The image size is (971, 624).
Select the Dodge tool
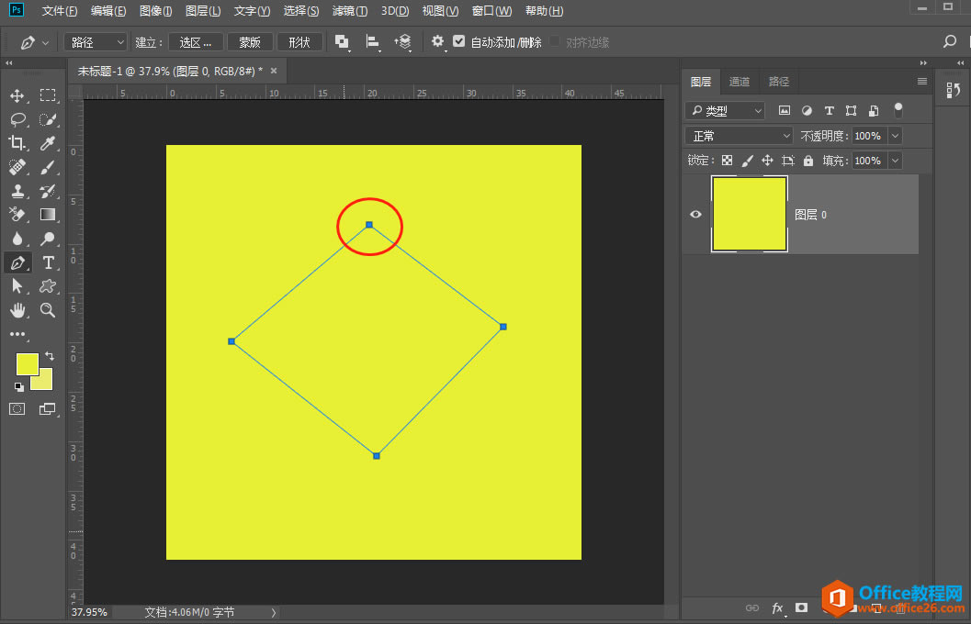click(x=48, y=239)
